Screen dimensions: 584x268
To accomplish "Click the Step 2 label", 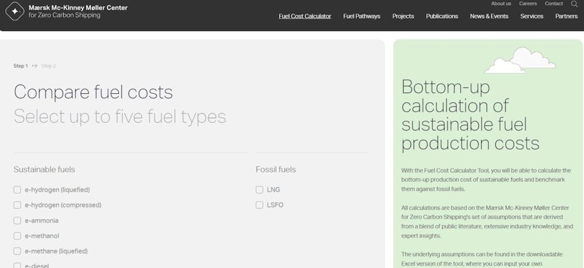I will point(49,66).
